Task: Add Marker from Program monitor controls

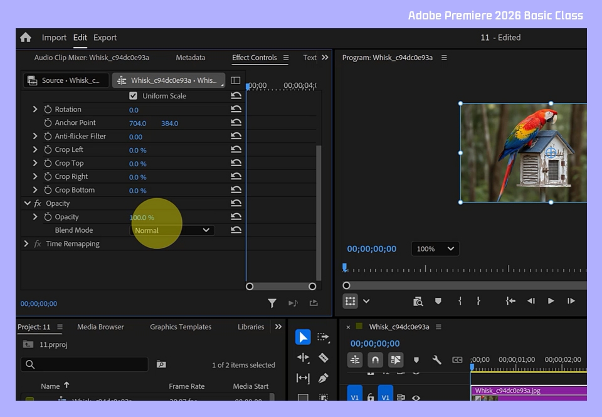Action: (x=438, y=301)
